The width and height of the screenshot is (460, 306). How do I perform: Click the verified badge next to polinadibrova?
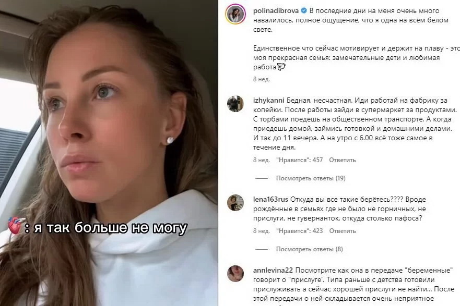click(304, 11)
